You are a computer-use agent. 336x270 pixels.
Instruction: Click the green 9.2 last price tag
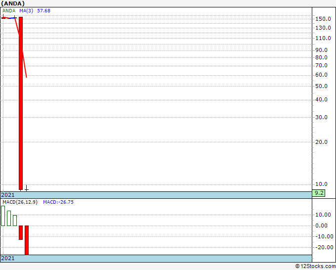coord(319,193)
